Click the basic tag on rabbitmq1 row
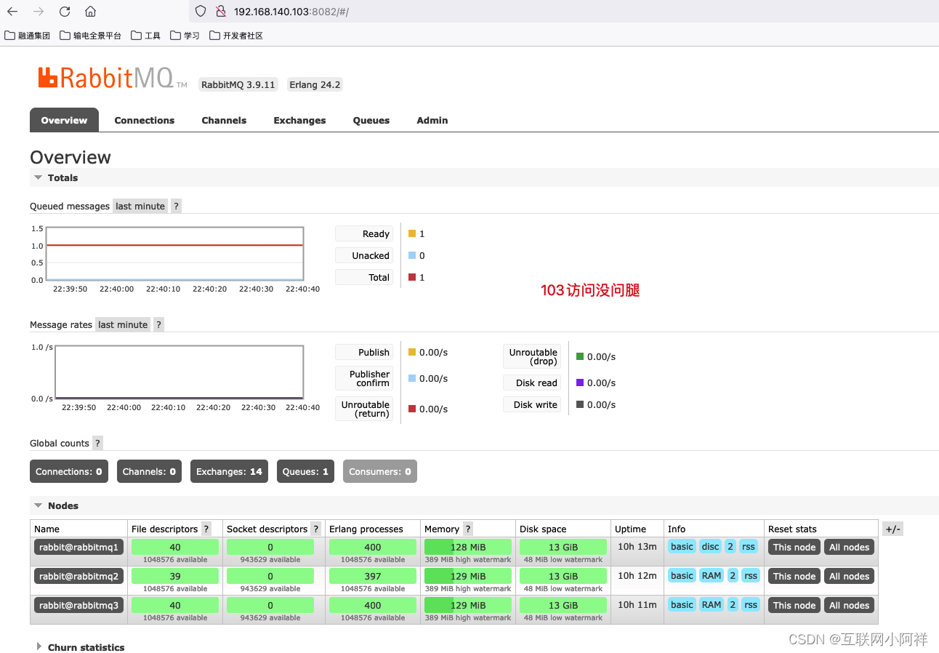 [x=682, y=547]
